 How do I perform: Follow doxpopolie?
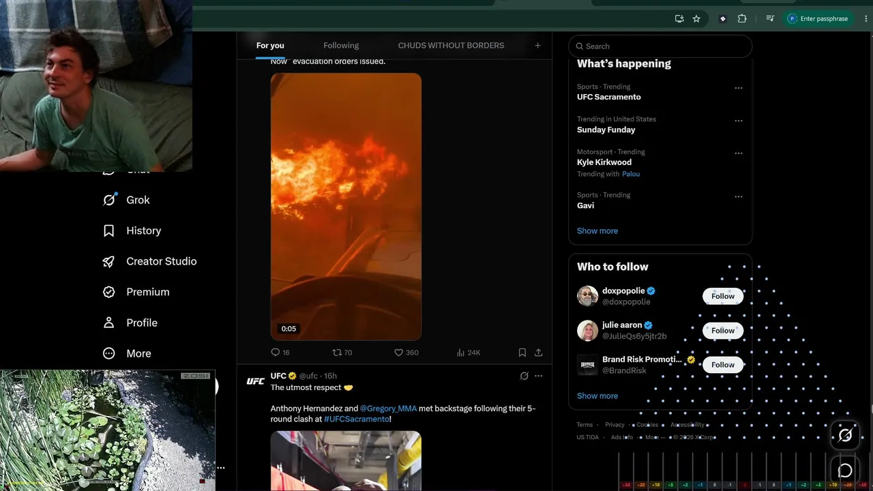tap(723, 296)
